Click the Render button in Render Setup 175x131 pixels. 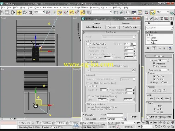click(x=133, y=117)
